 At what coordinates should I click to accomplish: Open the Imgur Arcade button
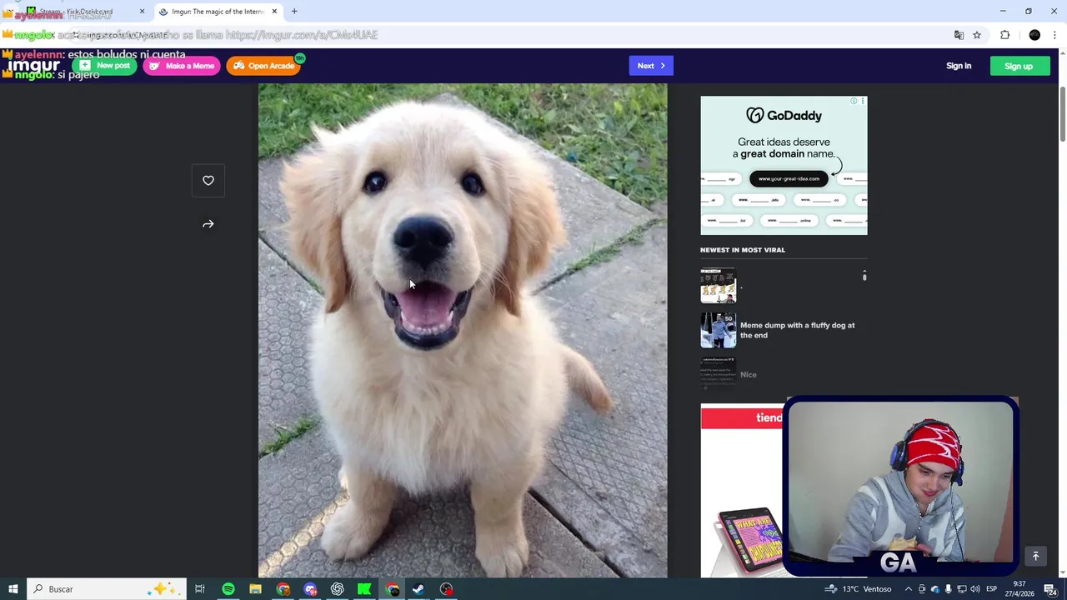263,66
